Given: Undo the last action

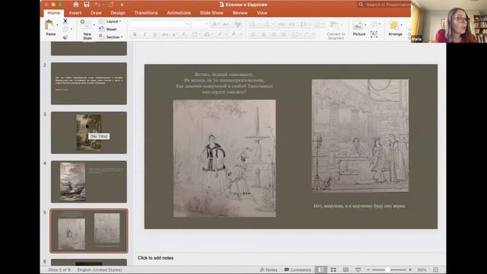Looking at the screenshot, I should (x=98, y=5).
